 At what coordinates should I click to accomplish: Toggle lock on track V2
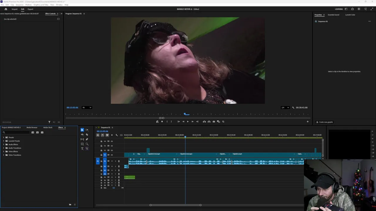pos(101,150)
